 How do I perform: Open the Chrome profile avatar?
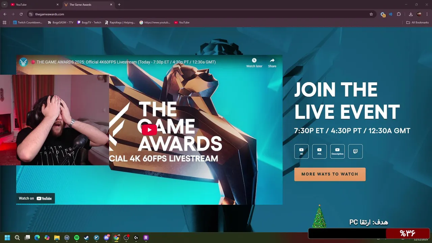tap(419, 14)
